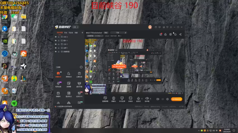Mute the speaker icon
Viewport: 238px width, 133px height.
(x=147, y=98)
